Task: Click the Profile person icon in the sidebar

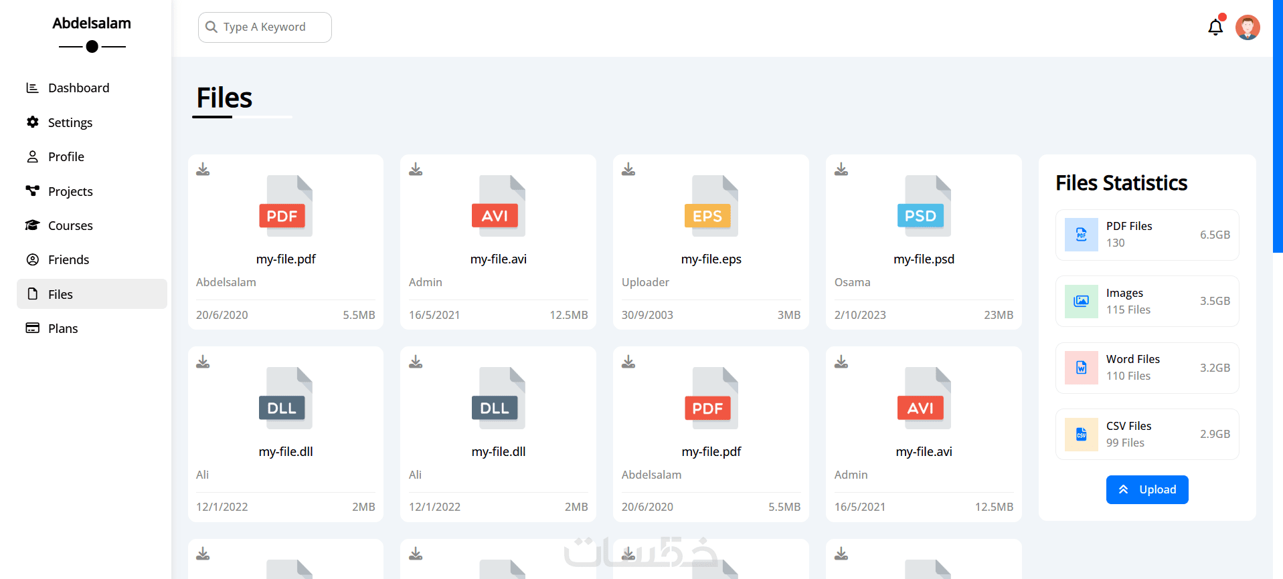Action: click(x=32, y=156)
